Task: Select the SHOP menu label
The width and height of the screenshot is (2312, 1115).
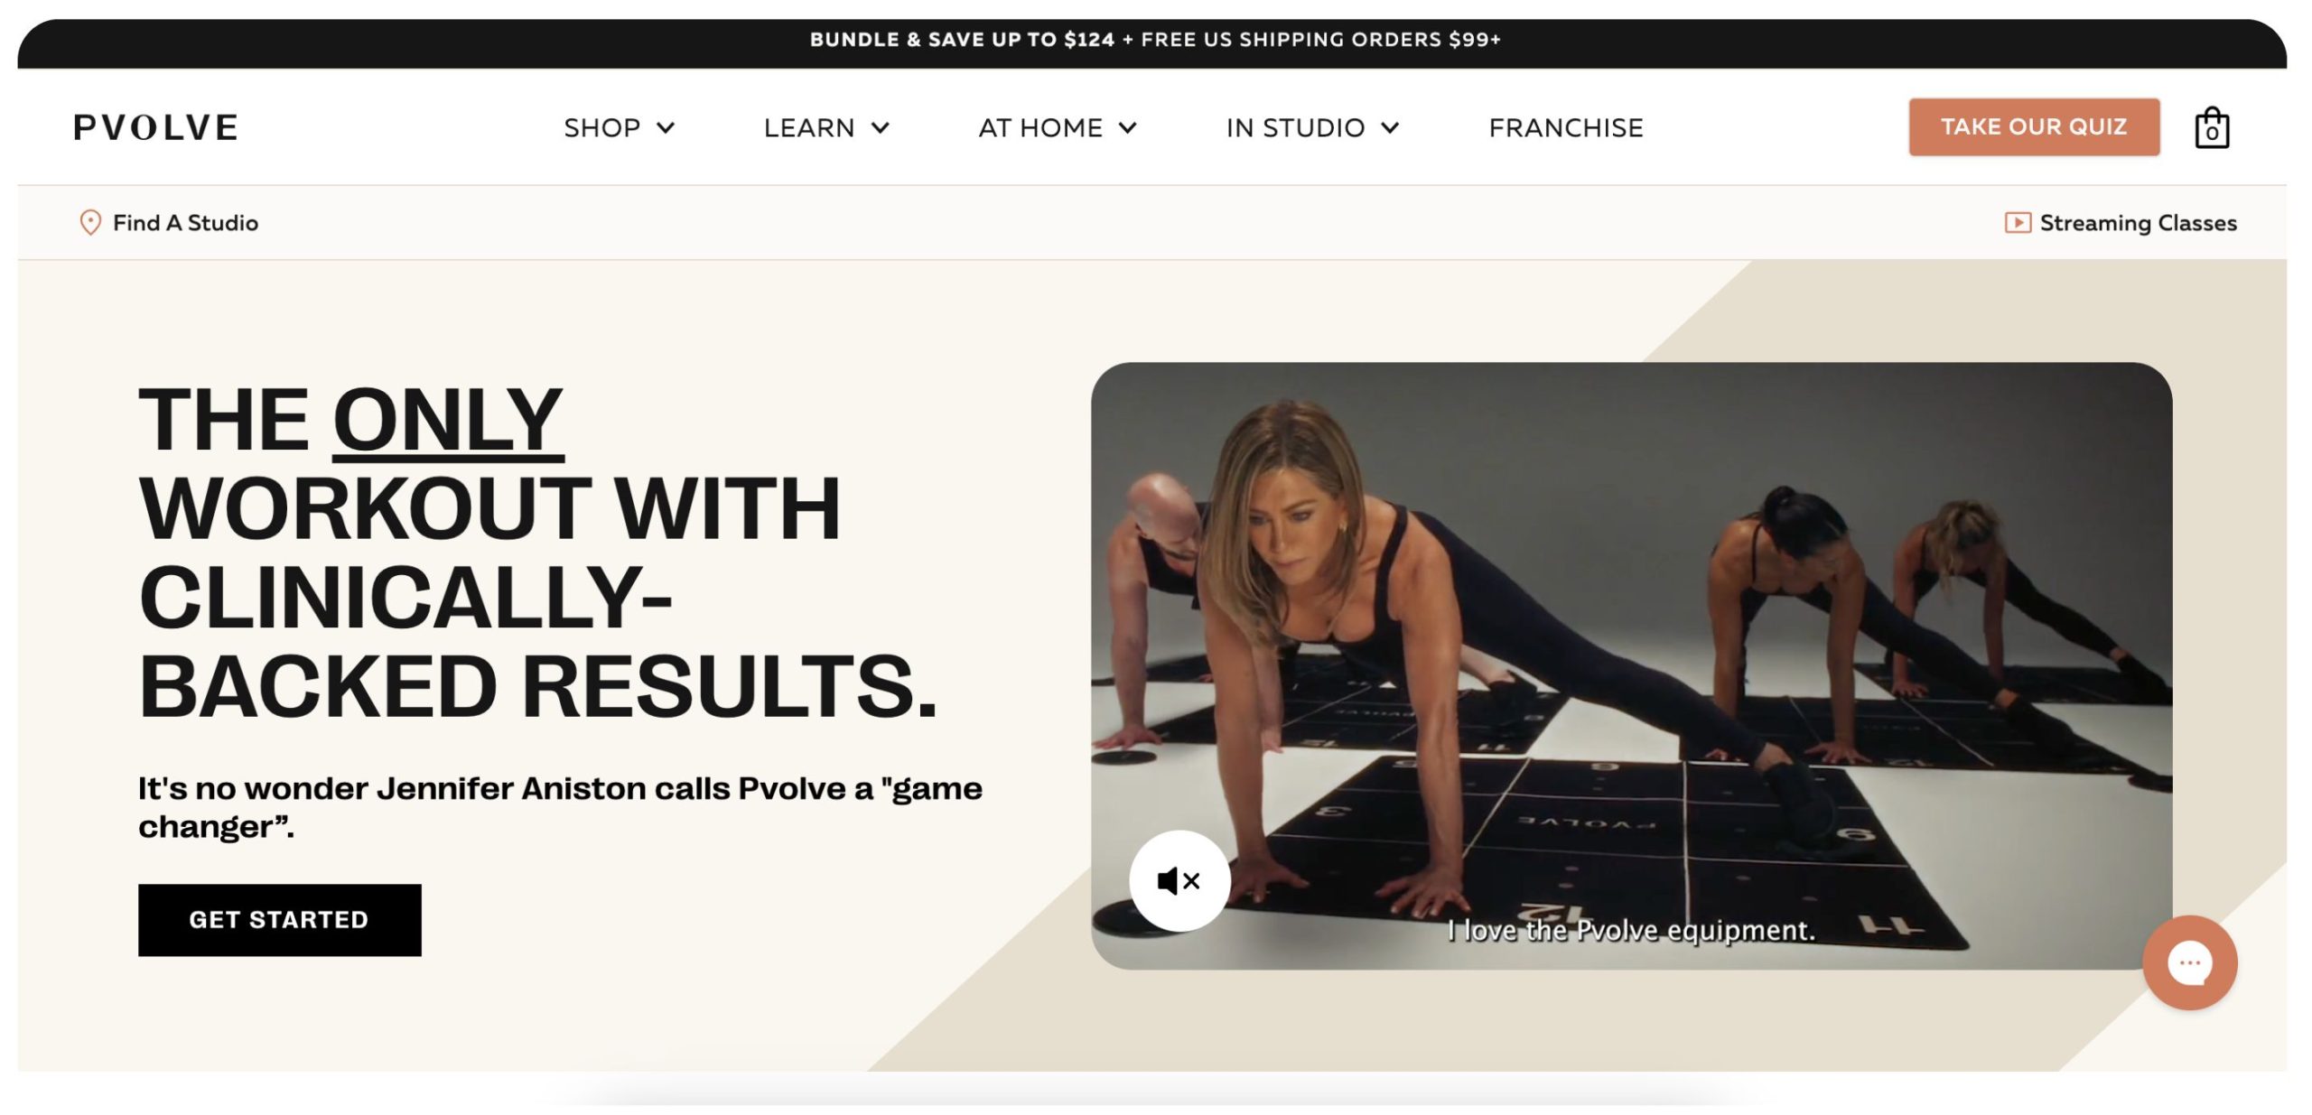Action: [601, 127]
